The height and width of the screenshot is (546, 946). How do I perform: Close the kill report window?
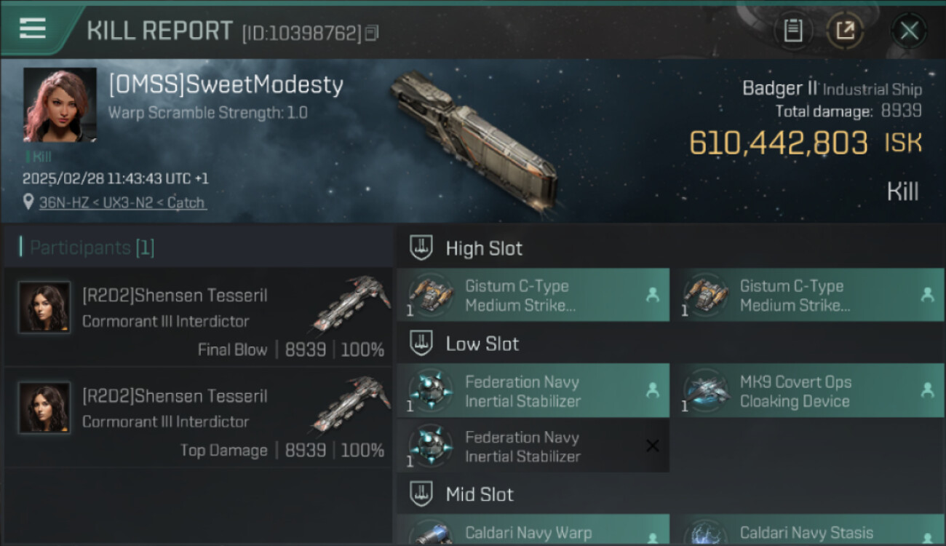click(x=909, y=31)
